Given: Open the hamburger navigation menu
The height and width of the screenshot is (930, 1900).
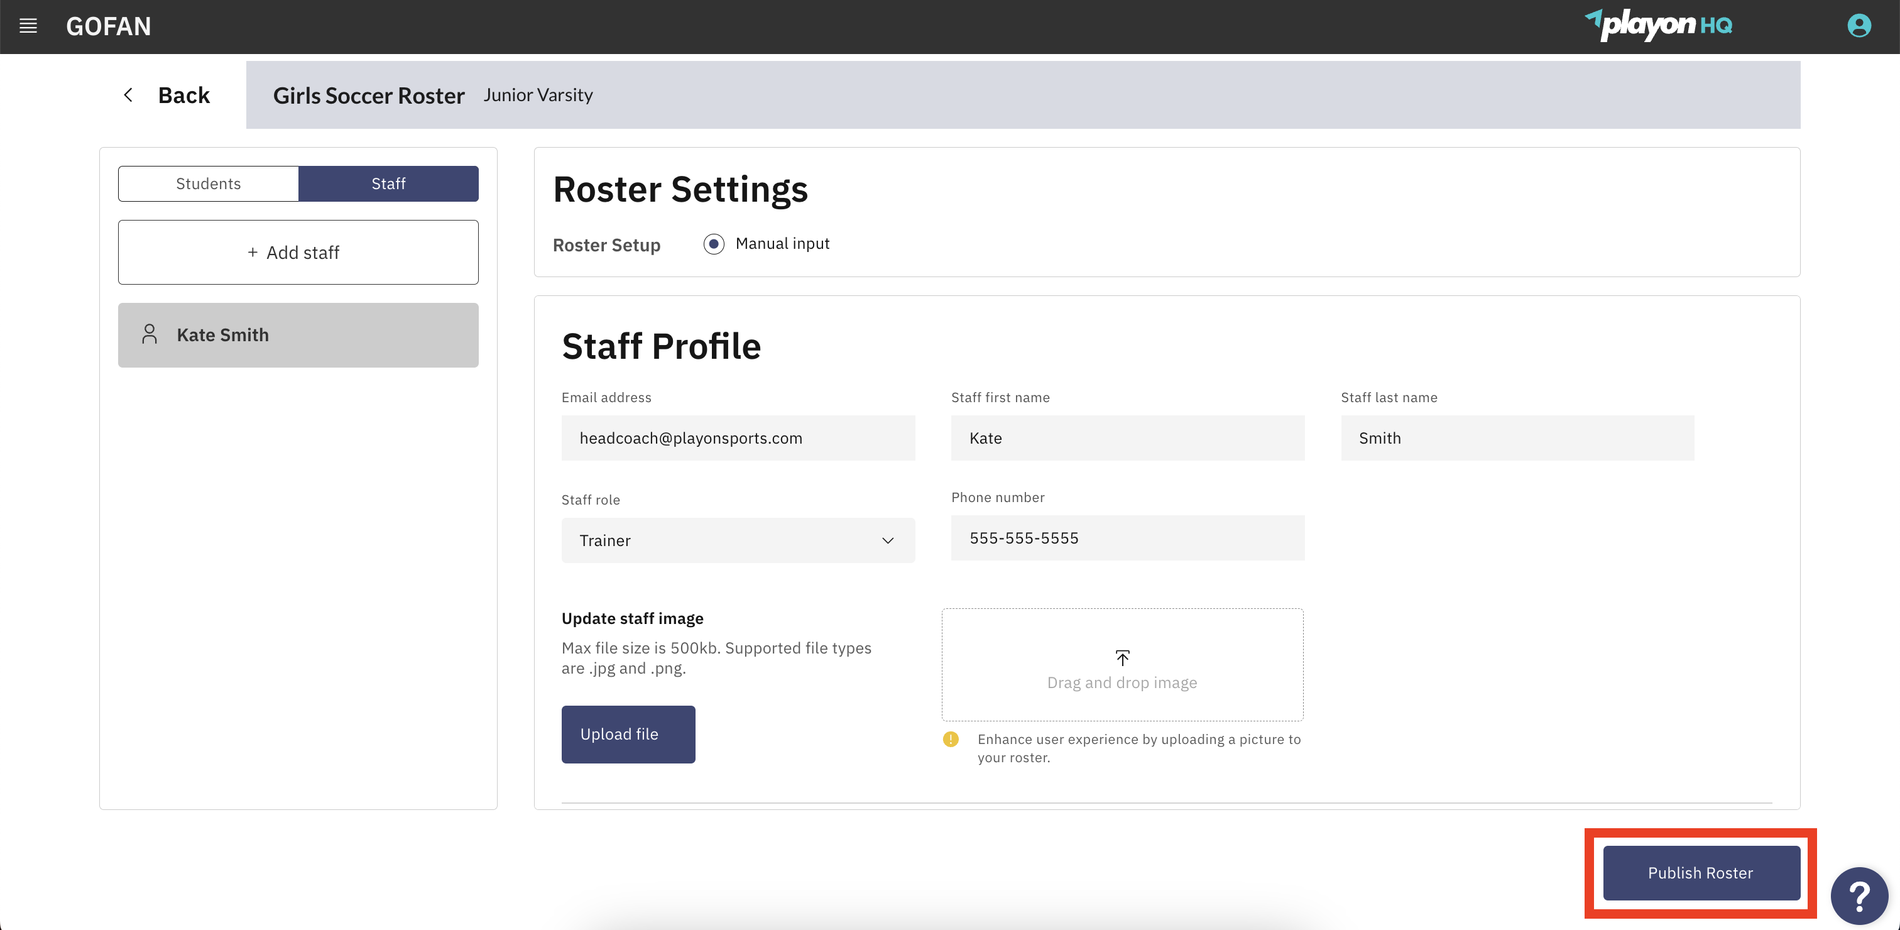Looking at the screenshot, I should click(x=28, y=26).
